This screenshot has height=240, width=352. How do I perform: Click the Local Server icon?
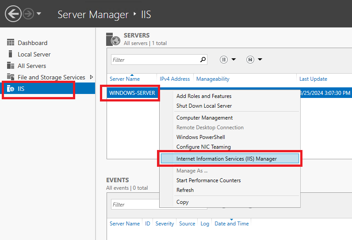(x=10, y=54)
